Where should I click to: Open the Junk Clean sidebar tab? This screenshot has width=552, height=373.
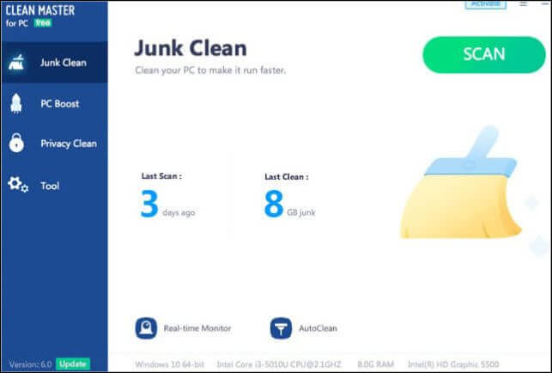click(55, 63)
